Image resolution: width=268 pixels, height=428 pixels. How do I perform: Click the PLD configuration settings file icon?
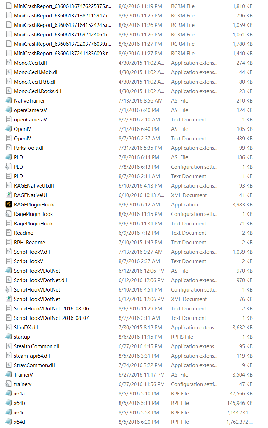(9, 167)
